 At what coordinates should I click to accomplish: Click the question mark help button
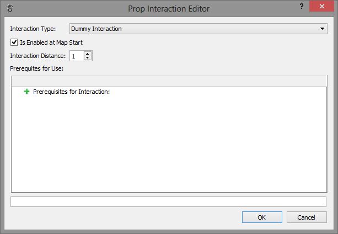click(302, 6)
